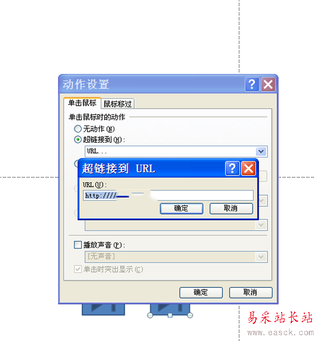Switch to the 鼠标移过 tab
The height and width of the screenshot is (341, 314).
[118, 104]
